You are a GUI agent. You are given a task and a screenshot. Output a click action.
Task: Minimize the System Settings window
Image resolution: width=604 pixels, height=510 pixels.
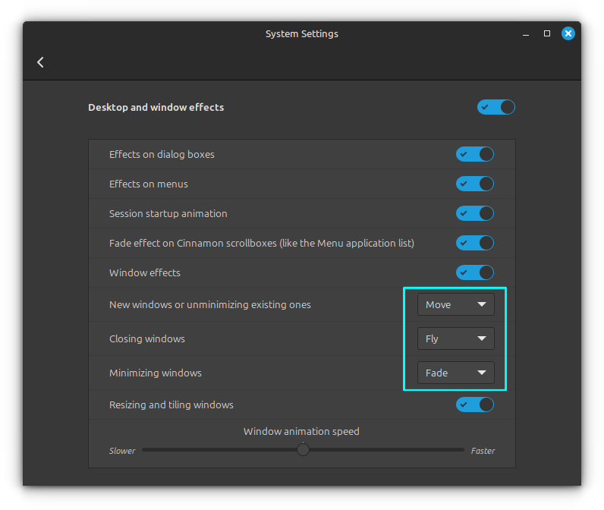point(526,34)
